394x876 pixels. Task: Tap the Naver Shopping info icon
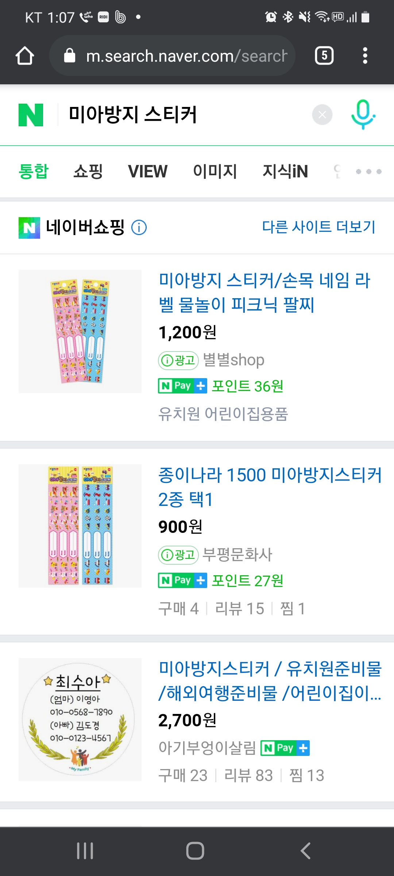tap(139, 227)
